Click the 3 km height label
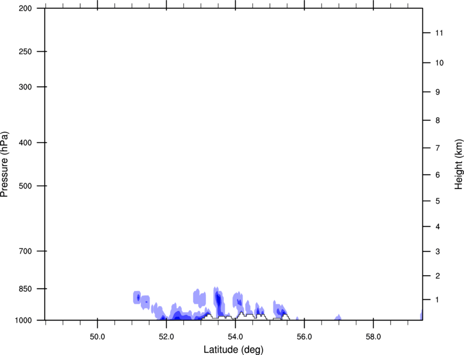Screen dimensions: 464x355 438,252
